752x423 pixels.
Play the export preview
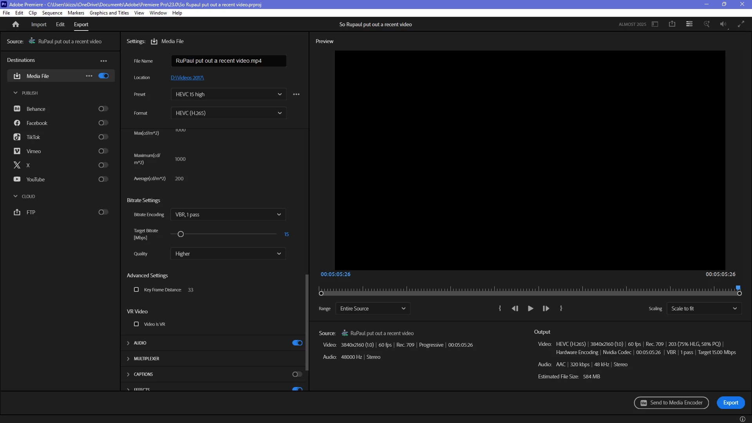[x=530, y=309]
